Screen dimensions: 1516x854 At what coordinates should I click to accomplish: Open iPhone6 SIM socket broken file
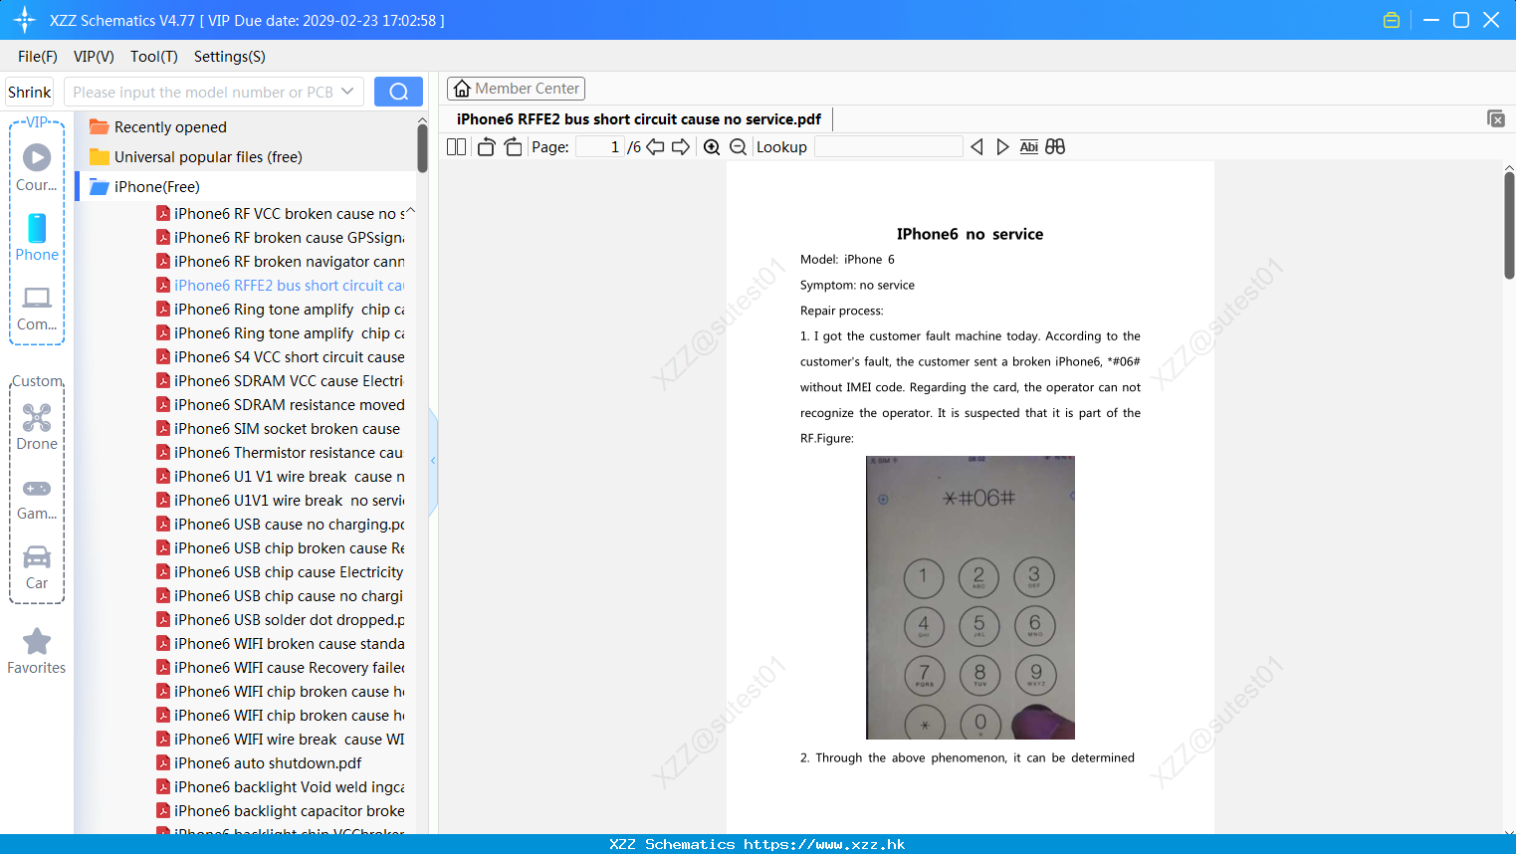(279, 429)
